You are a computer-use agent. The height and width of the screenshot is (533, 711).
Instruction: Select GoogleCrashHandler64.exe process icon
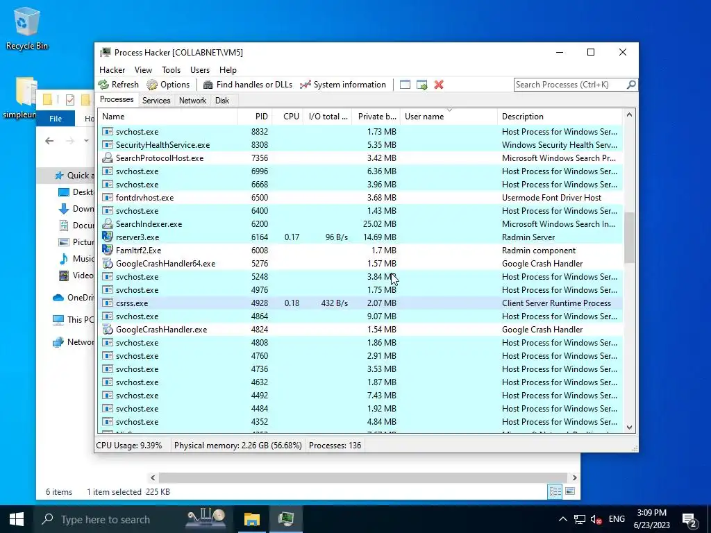coord(108,263)
